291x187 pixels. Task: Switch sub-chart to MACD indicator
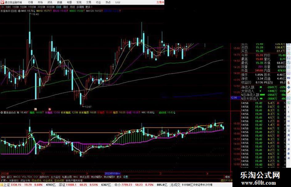pos(17,177)
